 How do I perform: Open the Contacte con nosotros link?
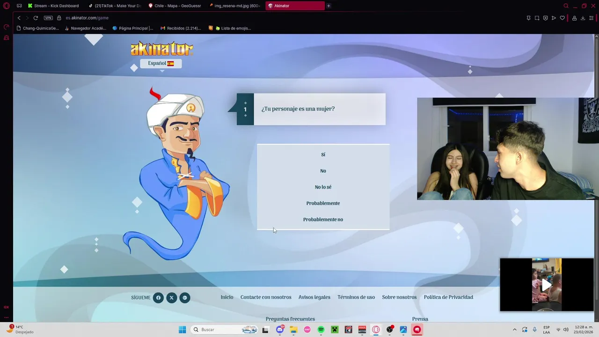266,297
